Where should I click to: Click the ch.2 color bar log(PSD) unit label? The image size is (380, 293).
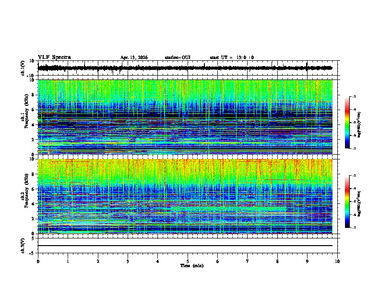[359, 203]
